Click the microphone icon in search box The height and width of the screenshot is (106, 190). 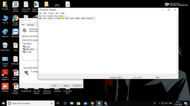[52, 103]
